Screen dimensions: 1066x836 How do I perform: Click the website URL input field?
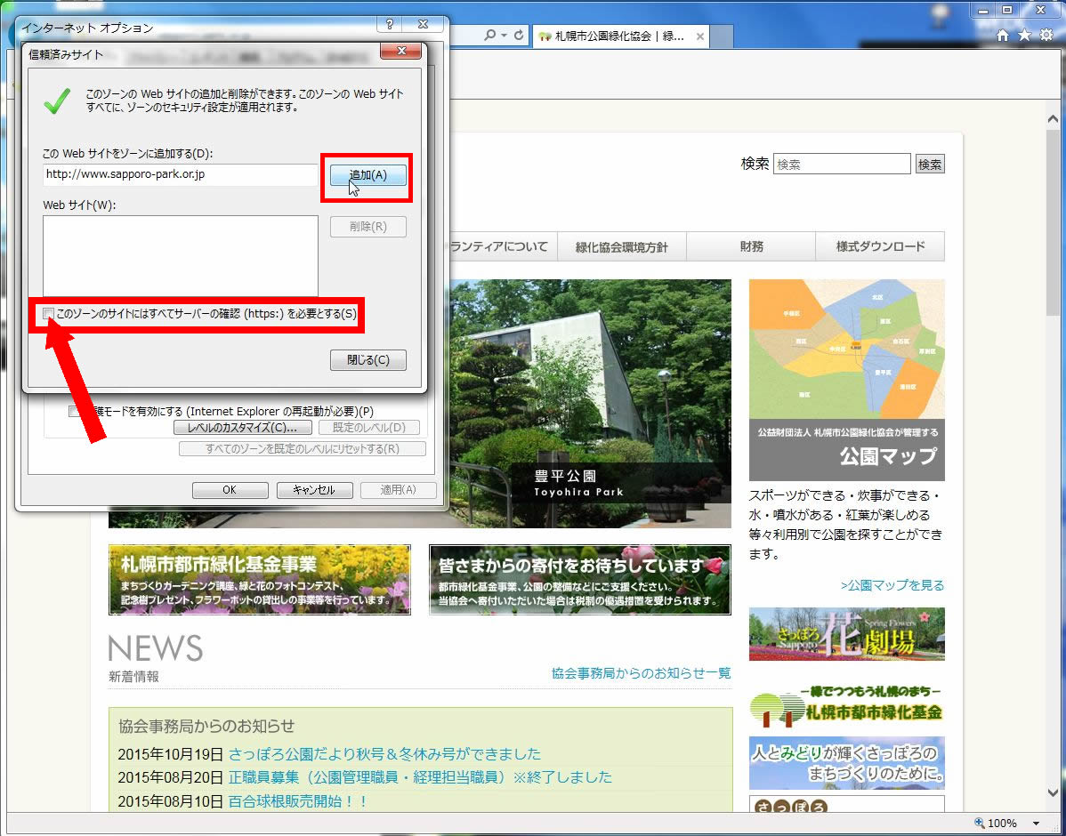[x=180, y=175]
